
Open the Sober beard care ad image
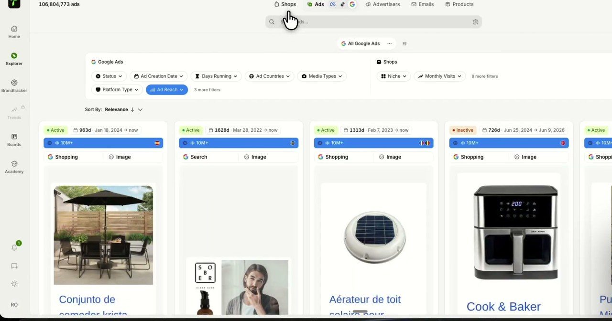238,288
